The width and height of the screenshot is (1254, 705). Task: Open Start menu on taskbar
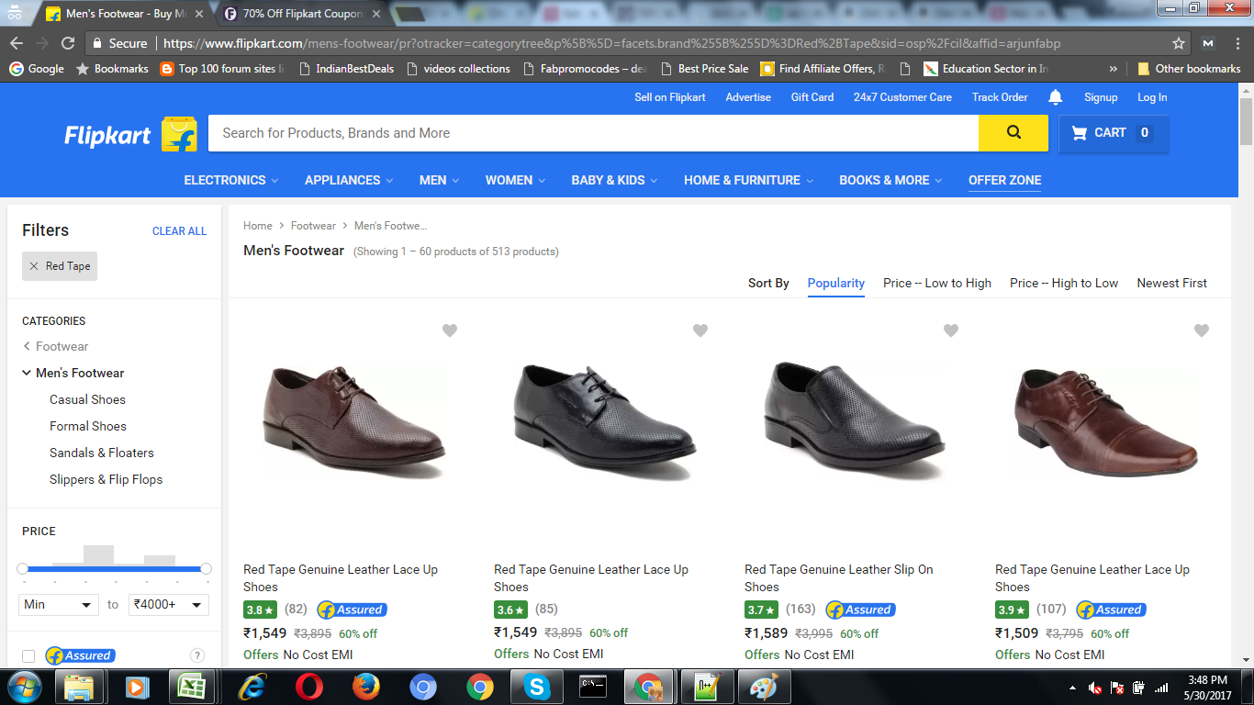tap(24, 687)
